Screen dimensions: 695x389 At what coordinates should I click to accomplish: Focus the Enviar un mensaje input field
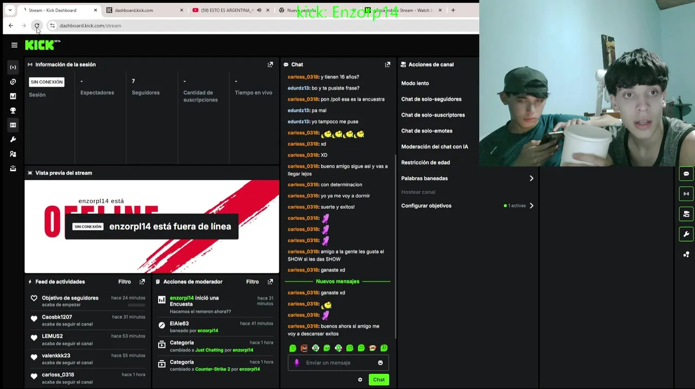338,363
